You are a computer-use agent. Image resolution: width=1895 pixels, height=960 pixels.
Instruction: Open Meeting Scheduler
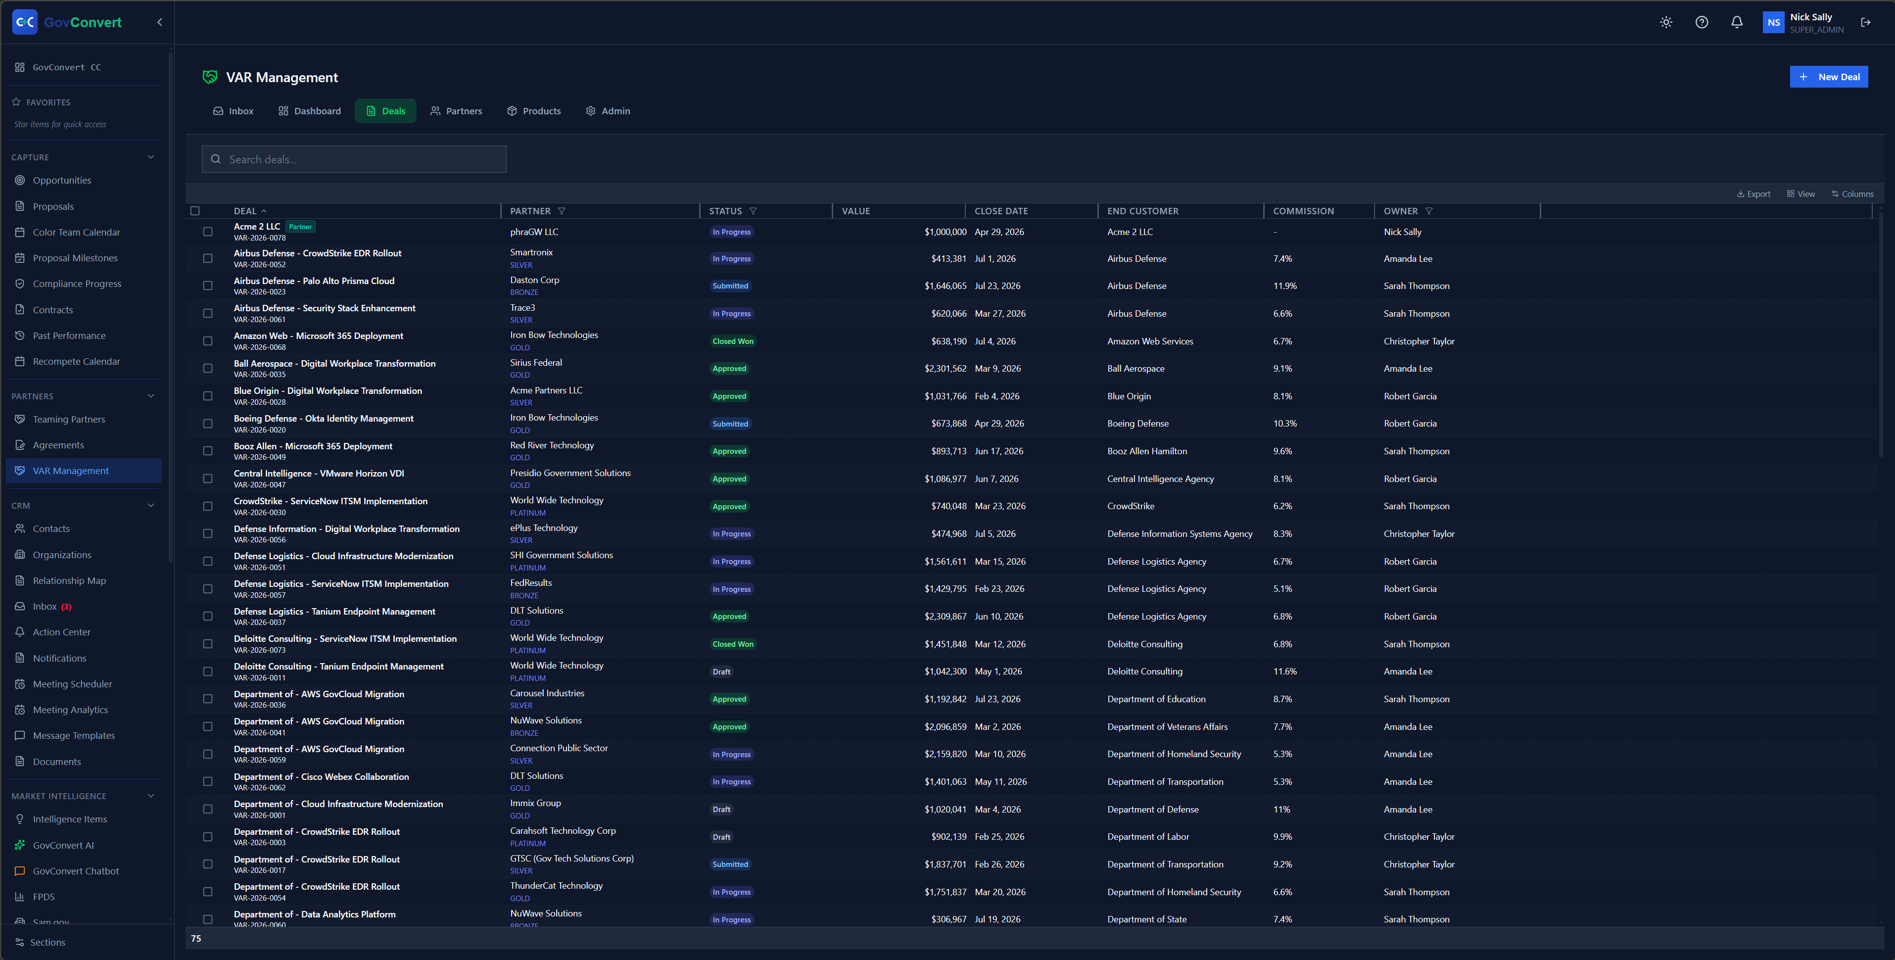(x=73, y=684)
